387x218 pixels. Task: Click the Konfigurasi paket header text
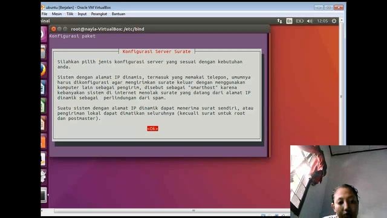point(73,36)
